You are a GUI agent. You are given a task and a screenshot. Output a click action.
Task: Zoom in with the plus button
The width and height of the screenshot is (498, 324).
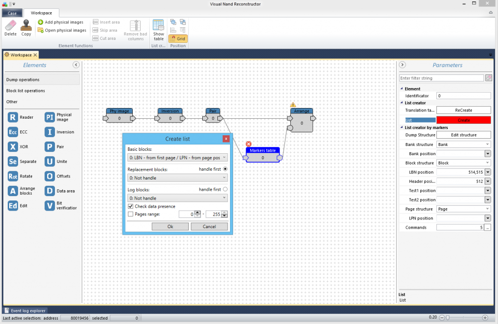(x=485, y=318)
